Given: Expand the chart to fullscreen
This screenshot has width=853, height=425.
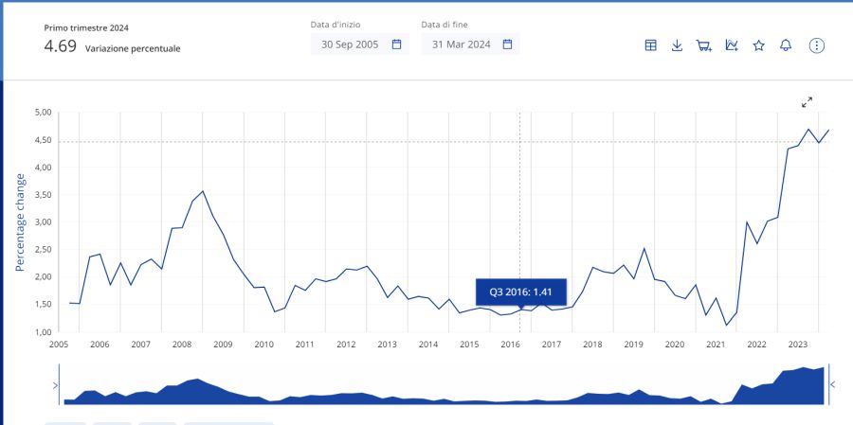Looking at the screenshot, I should [808, 101].
